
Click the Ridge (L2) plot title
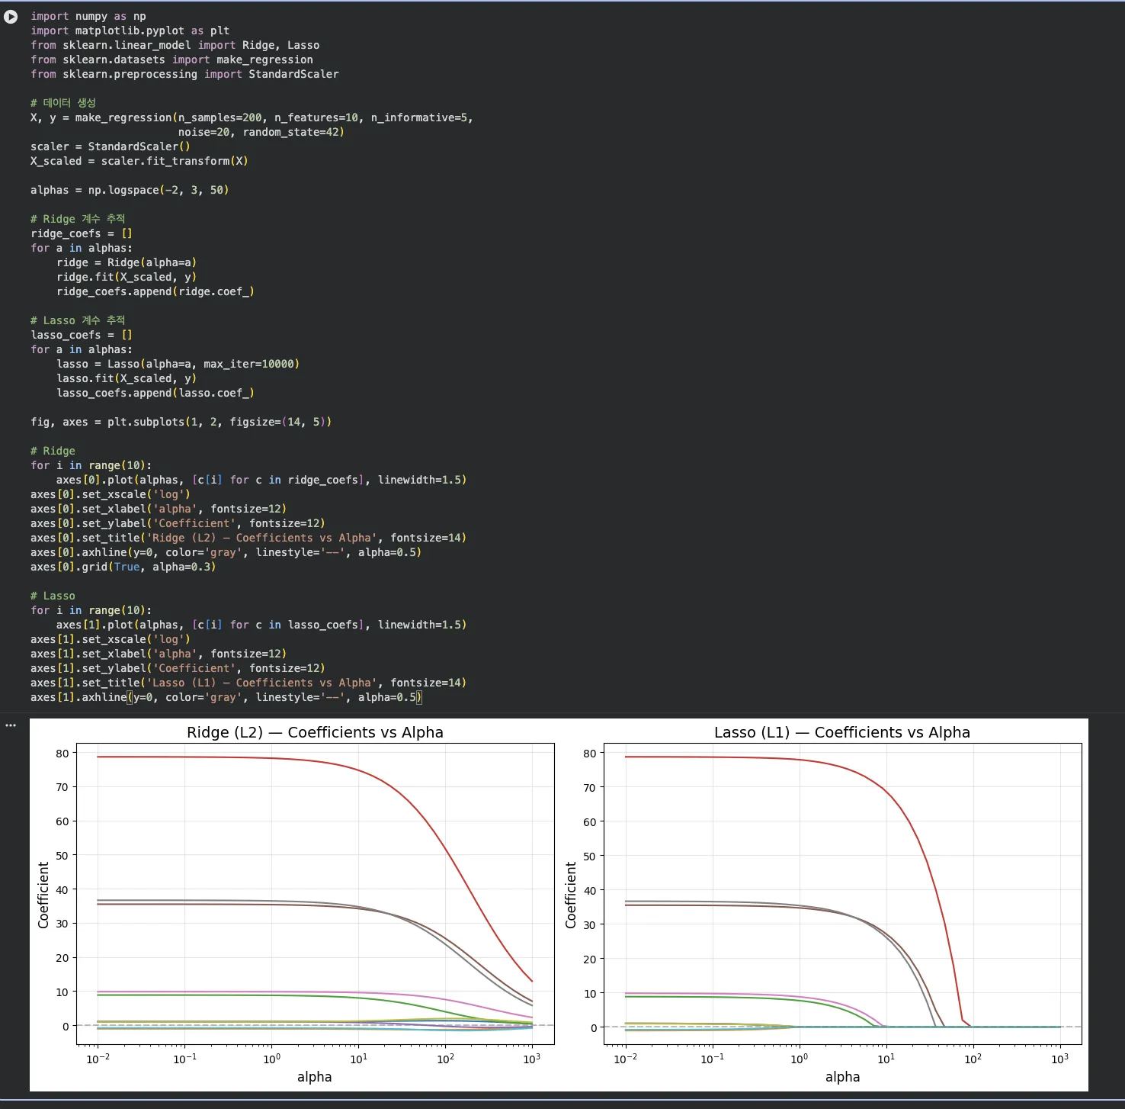[315, 732]
